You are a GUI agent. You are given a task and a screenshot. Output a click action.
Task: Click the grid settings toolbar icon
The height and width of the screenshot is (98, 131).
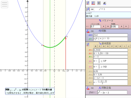click(99, 3)
